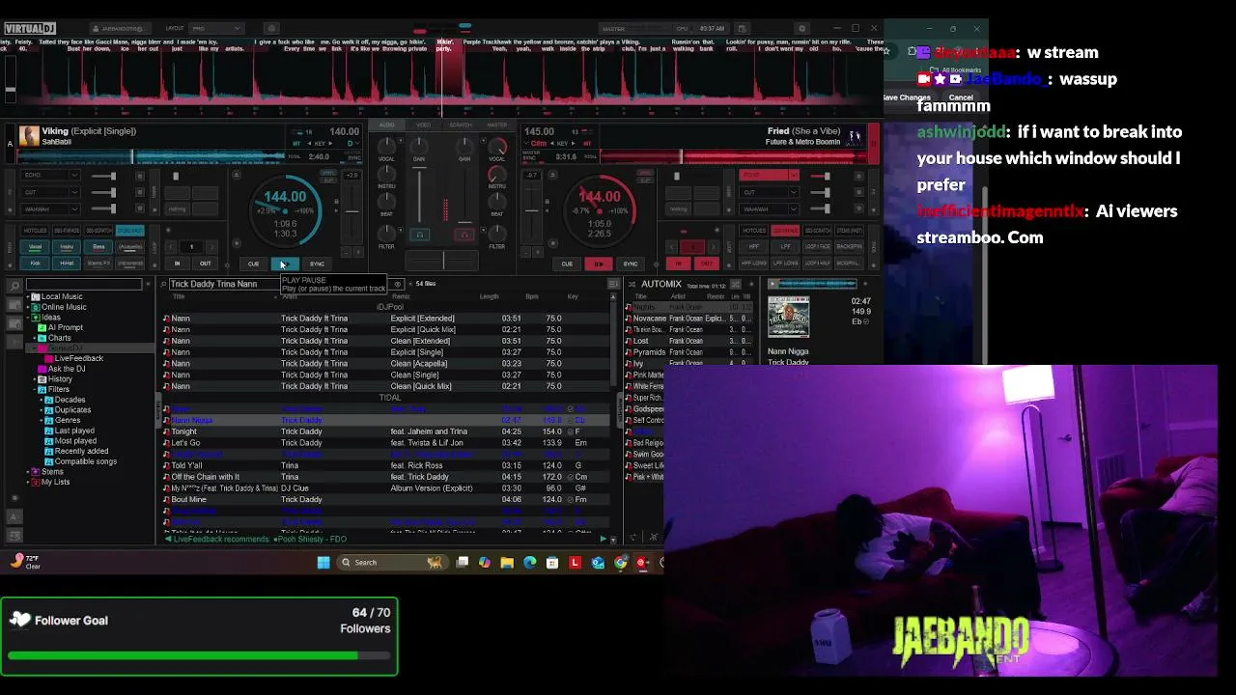The image size is (1236, 695).
Task: Toggle the Bass stem pad on deck A
Action: pos(98,247)
